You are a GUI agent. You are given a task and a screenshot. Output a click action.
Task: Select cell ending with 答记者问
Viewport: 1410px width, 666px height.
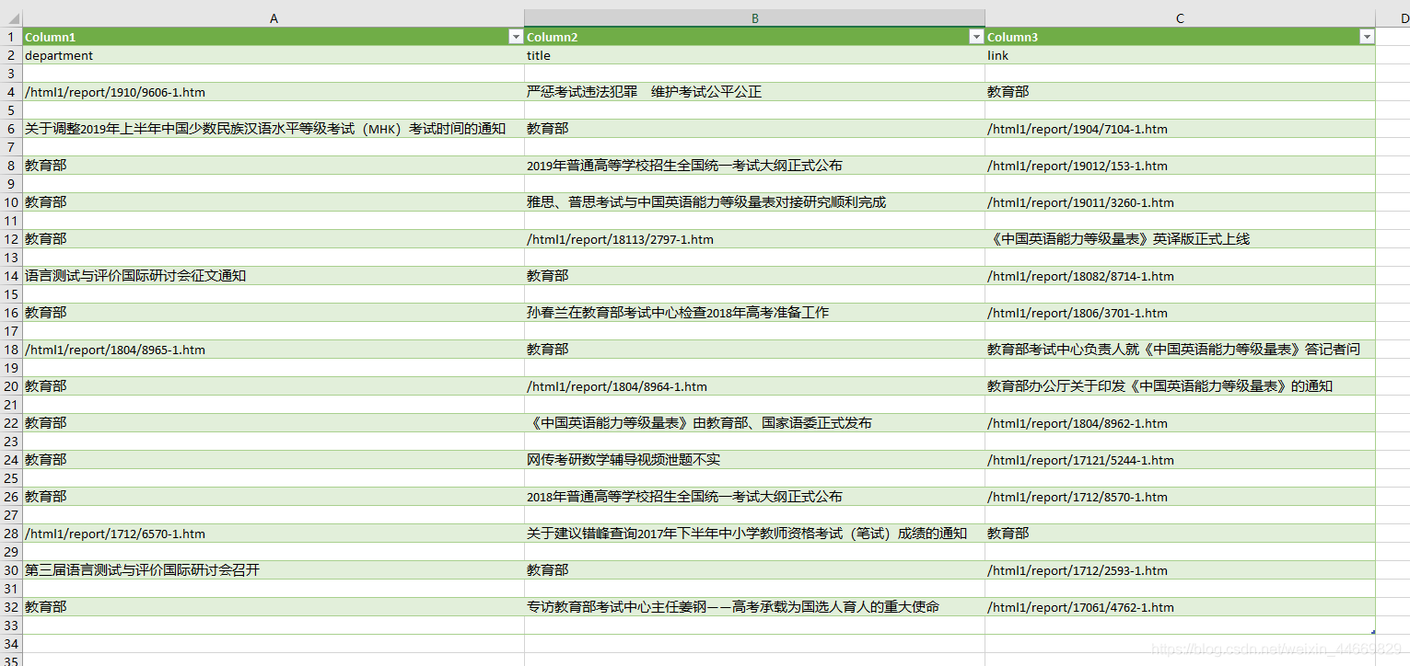point(1180,350)
